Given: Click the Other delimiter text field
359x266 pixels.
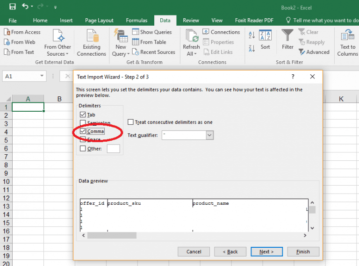Looking at the screenshot, I should (x=113, y=149).
